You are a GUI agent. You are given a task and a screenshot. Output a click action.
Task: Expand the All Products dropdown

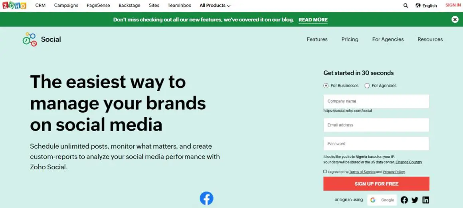pos(215,5)
